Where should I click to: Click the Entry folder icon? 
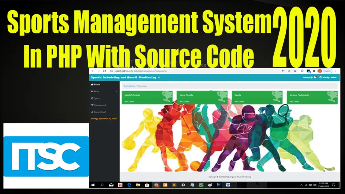pos(92,91)
